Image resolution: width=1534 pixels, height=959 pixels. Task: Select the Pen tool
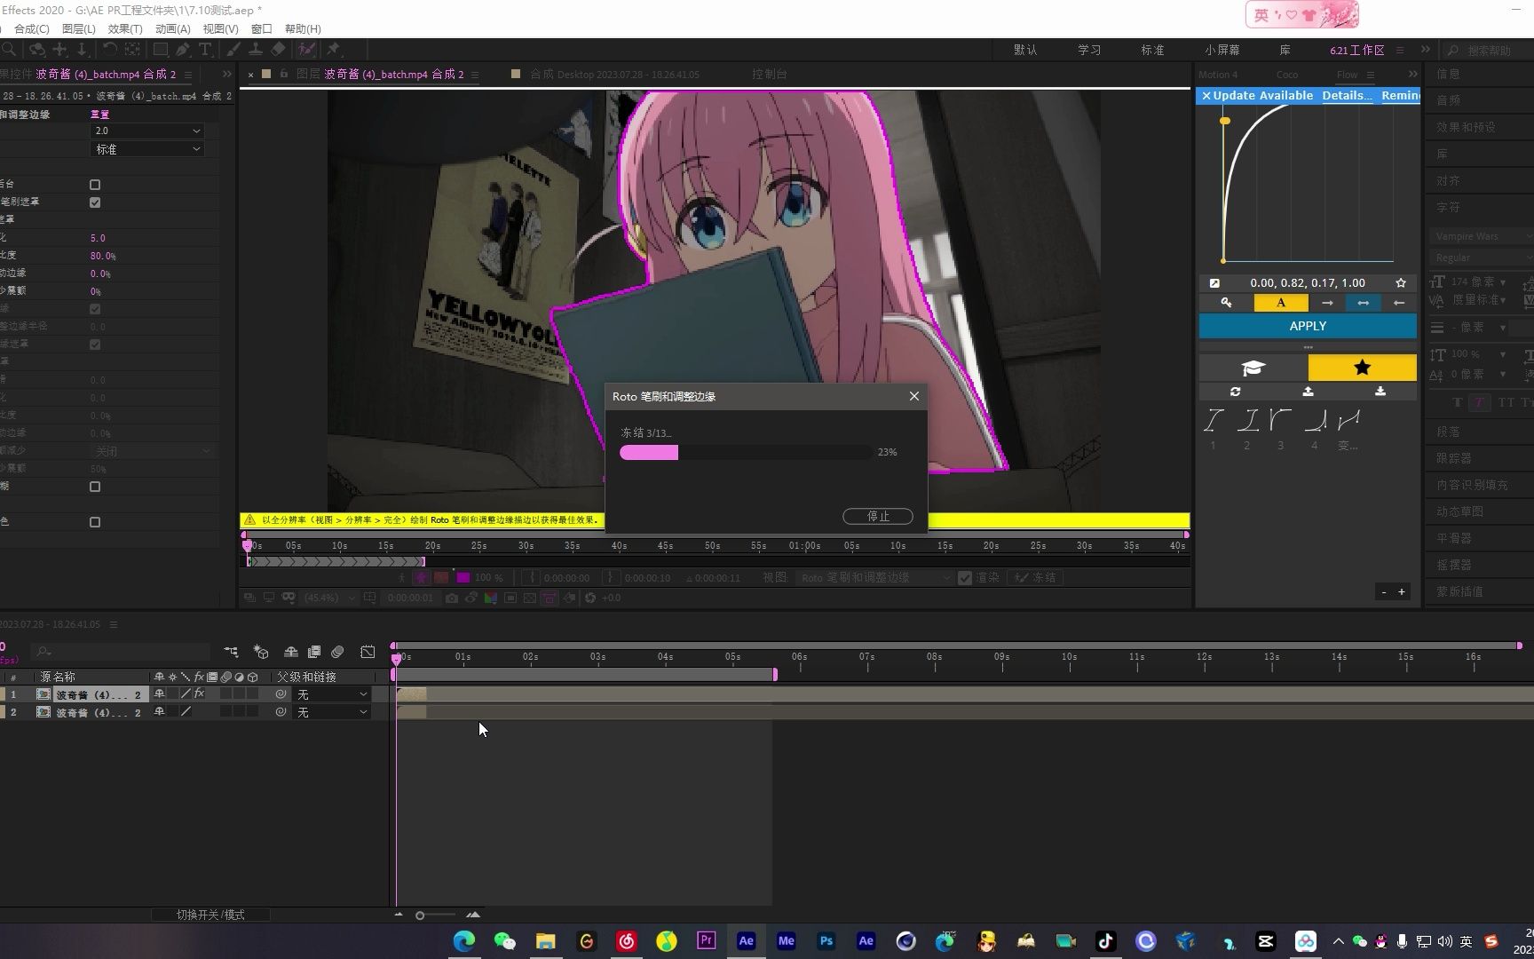[183, 50]
